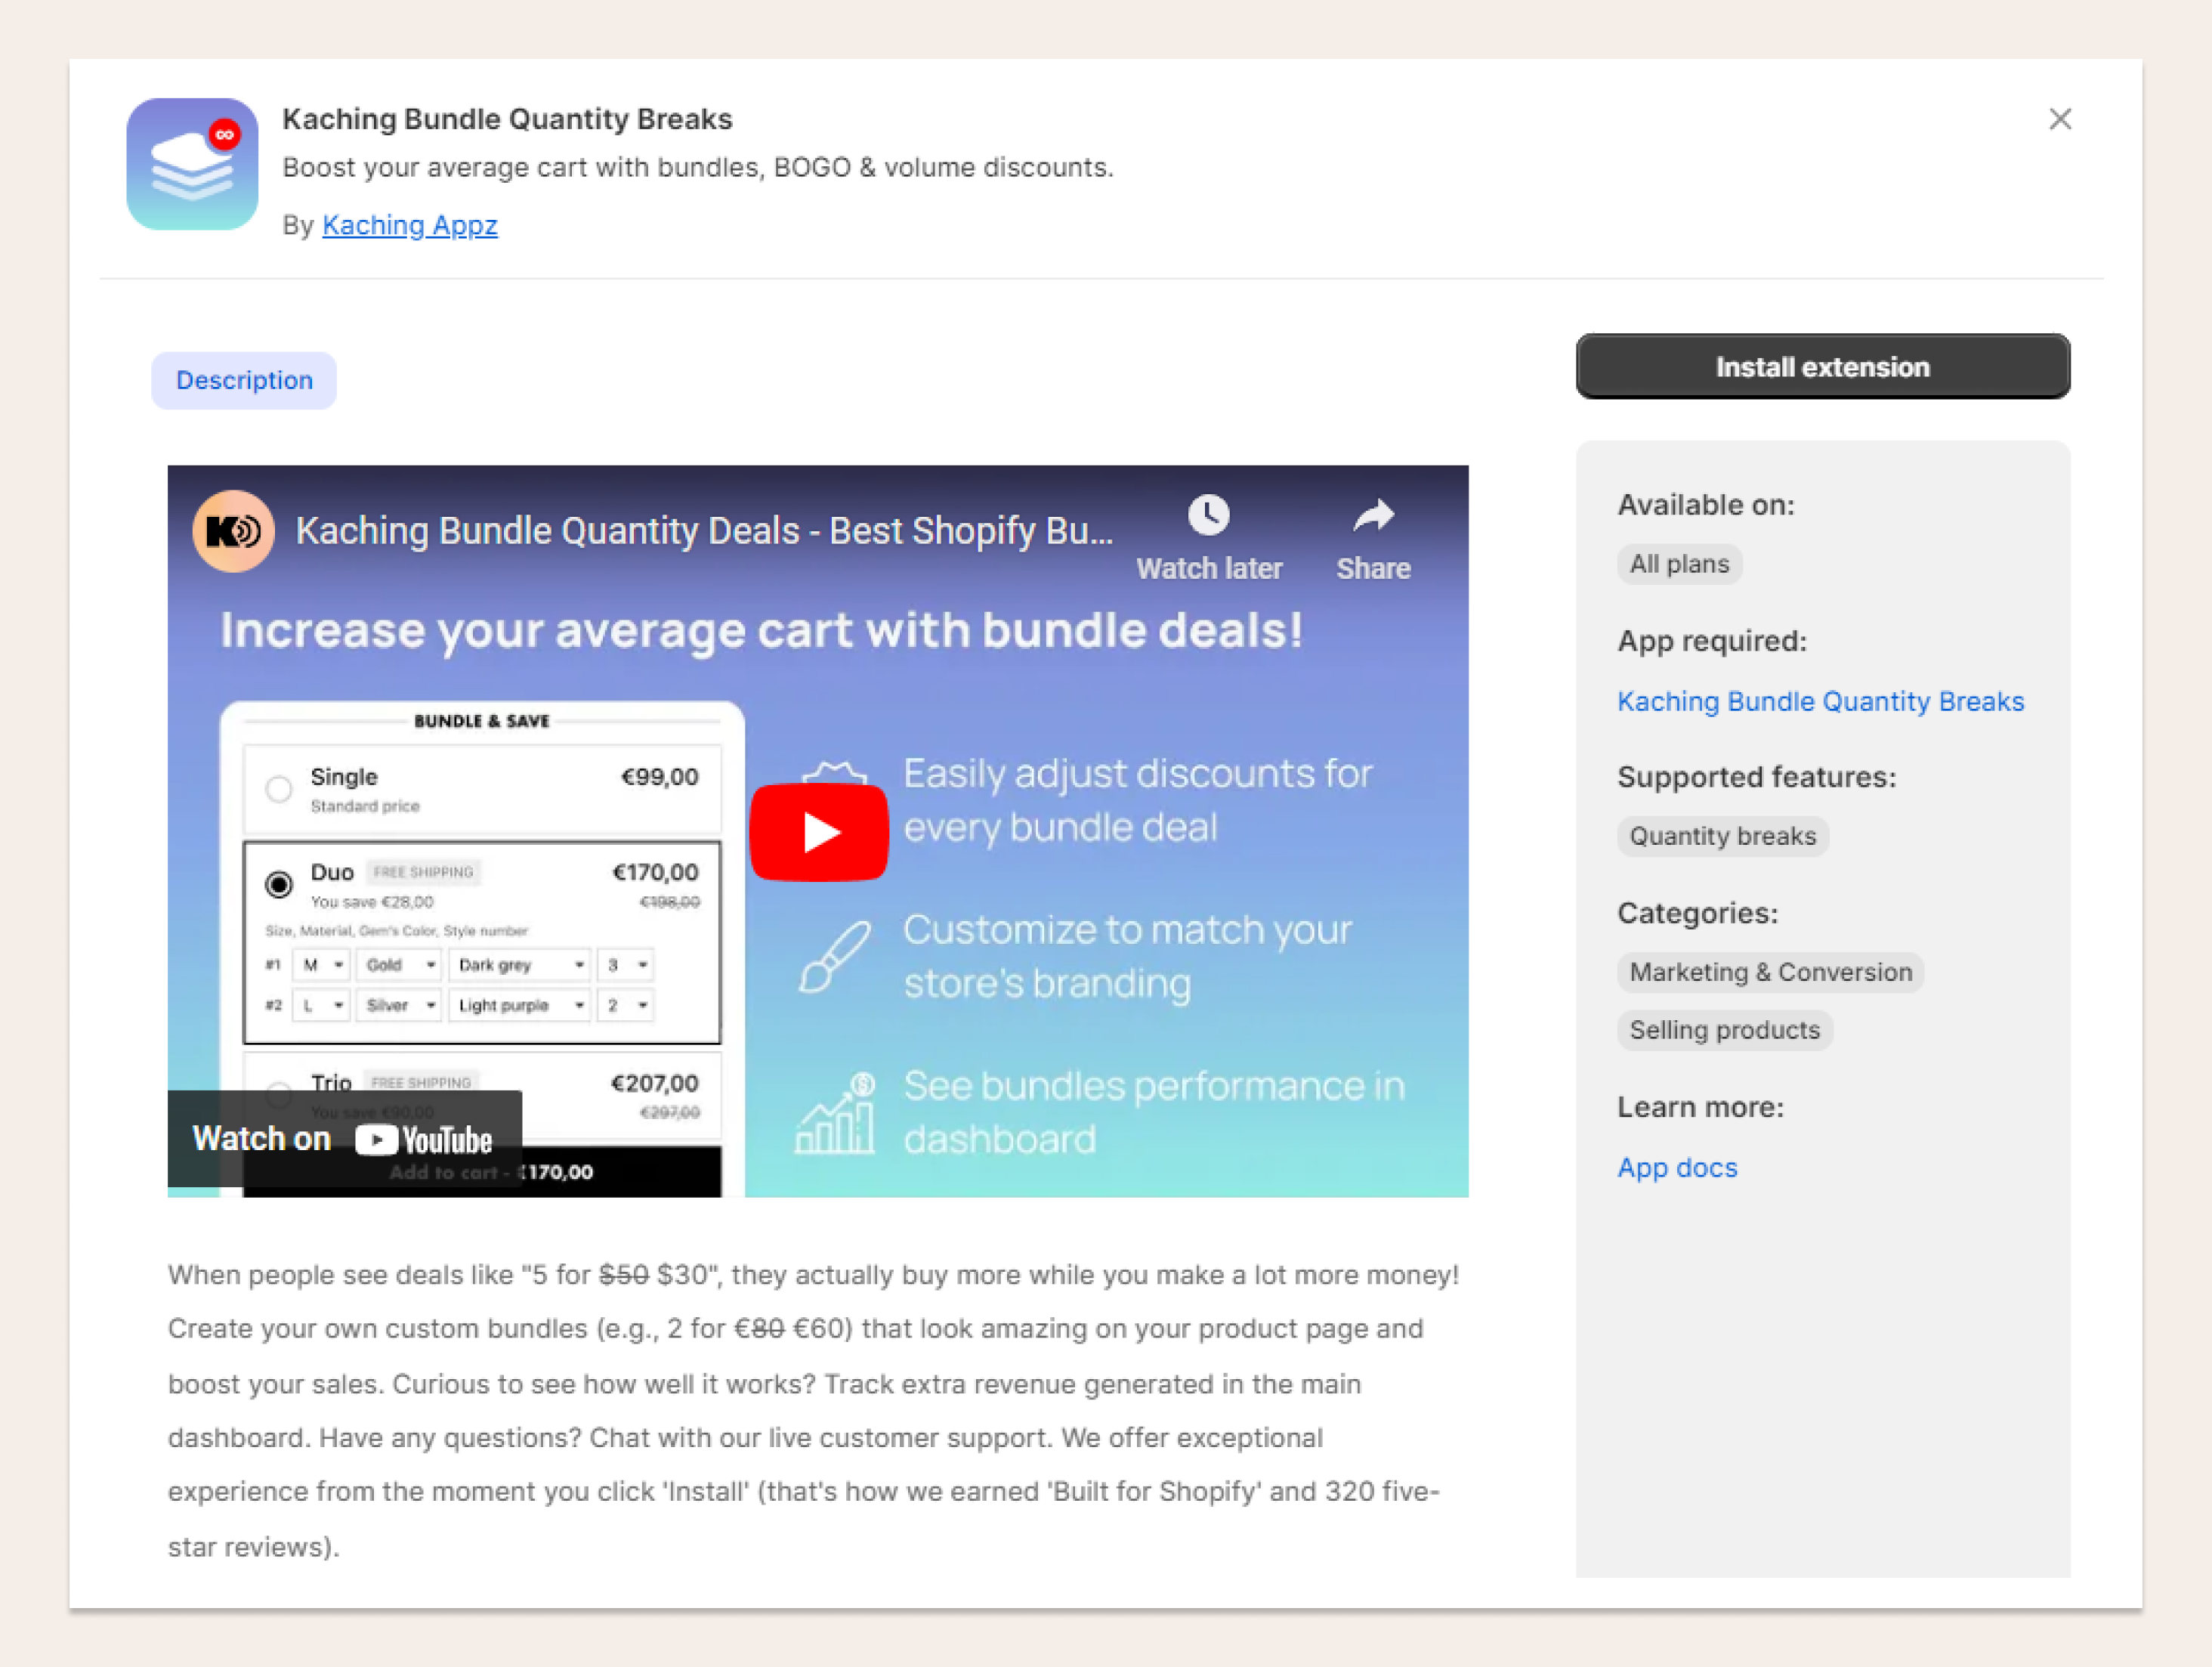Click the Share arrow icon
The width and height of the screenshot is (2212, 1667).
point(1373,516)
